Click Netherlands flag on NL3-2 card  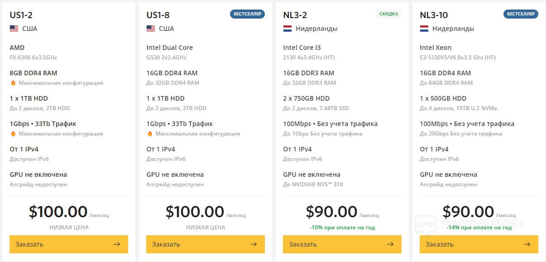pyautogui.click(x=287, y=29)
